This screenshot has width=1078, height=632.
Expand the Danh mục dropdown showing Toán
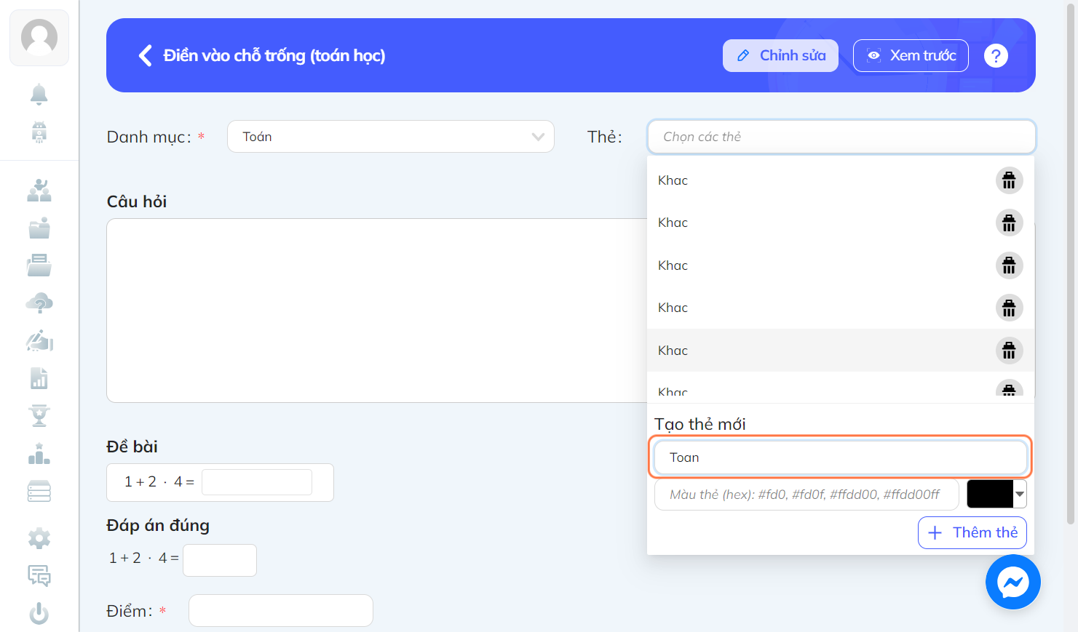(391, 137)
